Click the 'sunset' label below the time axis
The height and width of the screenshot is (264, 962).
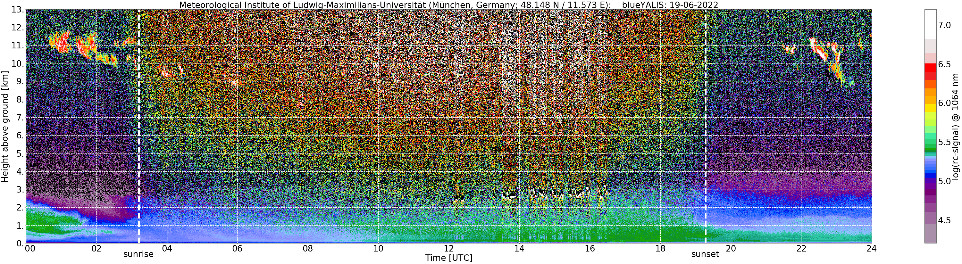[705, 254]
